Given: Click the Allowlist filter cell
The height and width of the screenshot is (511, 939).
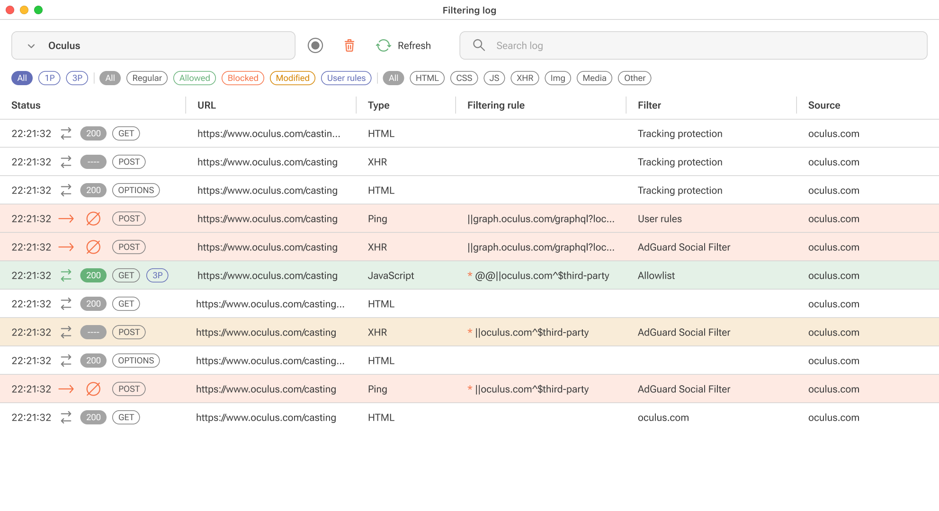Looking at the screenshot, I should click(656, 275).
